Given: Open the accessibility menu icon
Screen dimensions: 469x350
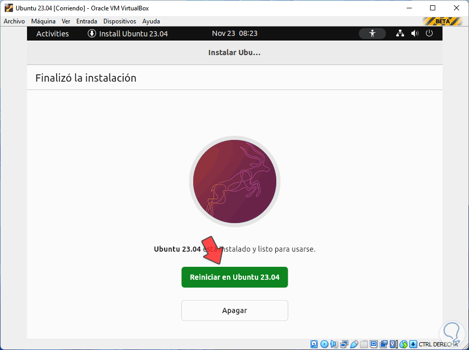Looking at the screenshot, I should click(x=372, y=33).
